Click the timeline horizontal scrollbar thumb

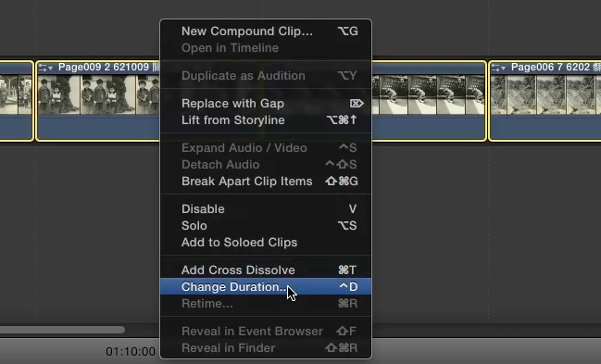[x=62, y=330]
